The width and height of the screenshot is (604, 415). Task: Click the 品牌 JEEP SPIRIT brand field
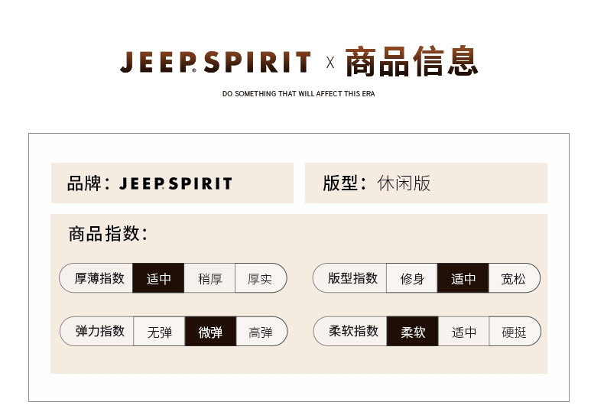[172, 183]
